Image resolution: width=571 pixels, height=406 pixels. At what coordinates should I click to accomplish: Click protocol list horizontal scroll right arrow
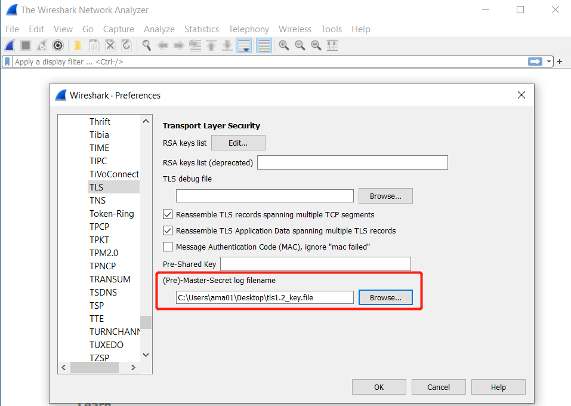click(133, 367)
